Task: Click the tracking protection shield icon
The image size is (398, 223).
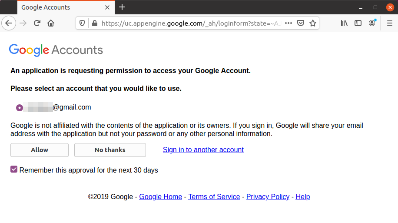Action: pos(82,23)
